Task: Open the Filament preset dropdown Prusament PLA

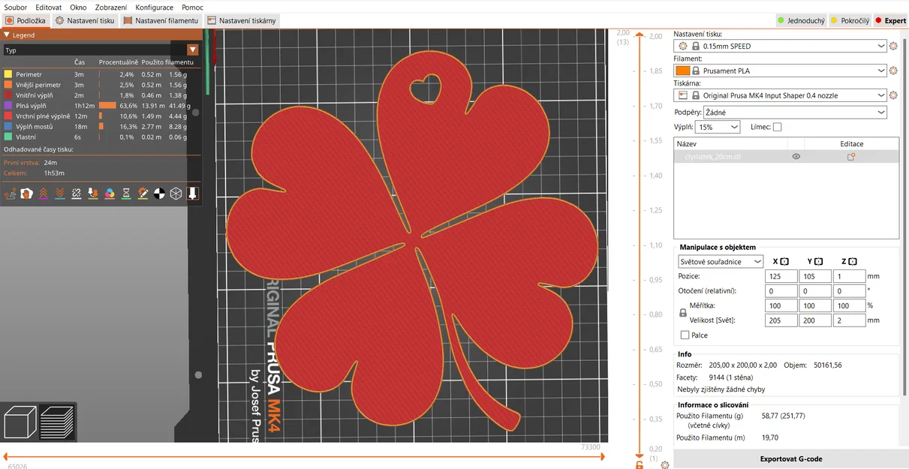Action: pos(781,71)
